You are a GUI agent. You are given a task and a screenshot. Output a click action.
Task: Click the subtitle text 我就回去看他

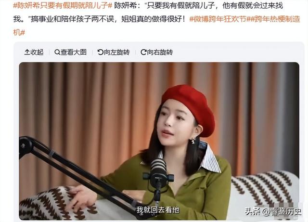point(158,210)
